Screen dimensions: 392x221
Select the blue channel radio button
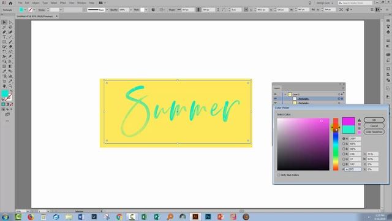pos(344,165)
